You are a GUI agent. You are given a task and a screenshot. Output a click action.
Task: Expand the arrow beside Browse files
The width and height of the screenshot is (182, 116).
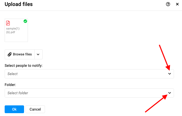[39, 54]
